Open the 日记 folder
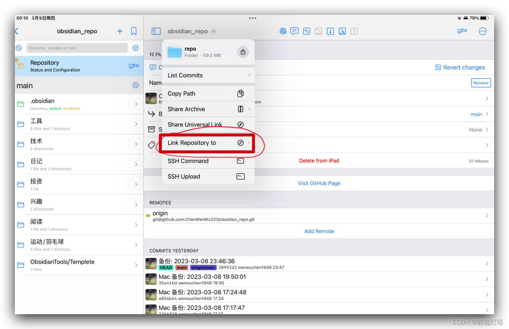The image size is (509, 329). pyautogui.click(x=79, y=164)
